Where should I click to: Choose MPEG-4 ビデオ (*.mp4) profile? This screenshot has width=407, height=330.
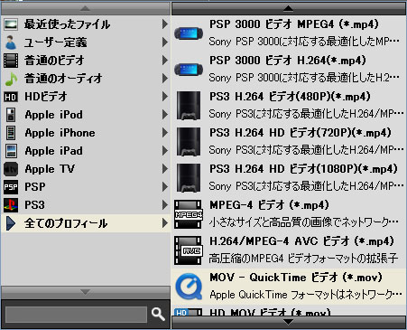click(x=289, y=214)
